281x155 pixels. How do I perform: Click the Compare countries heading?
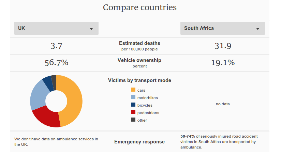140,7
